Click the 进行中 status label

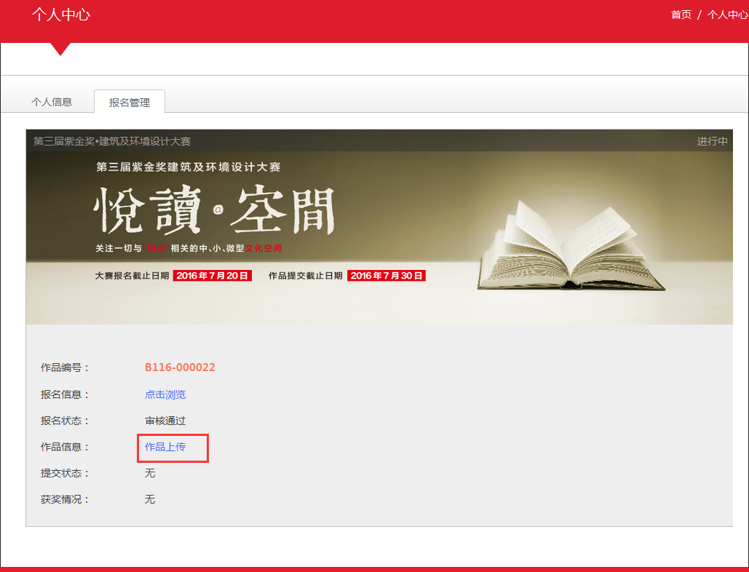[712, 141]
